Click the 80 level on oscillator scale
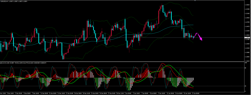Viewport: 251px width, 95px height. [x=246, y=68]
